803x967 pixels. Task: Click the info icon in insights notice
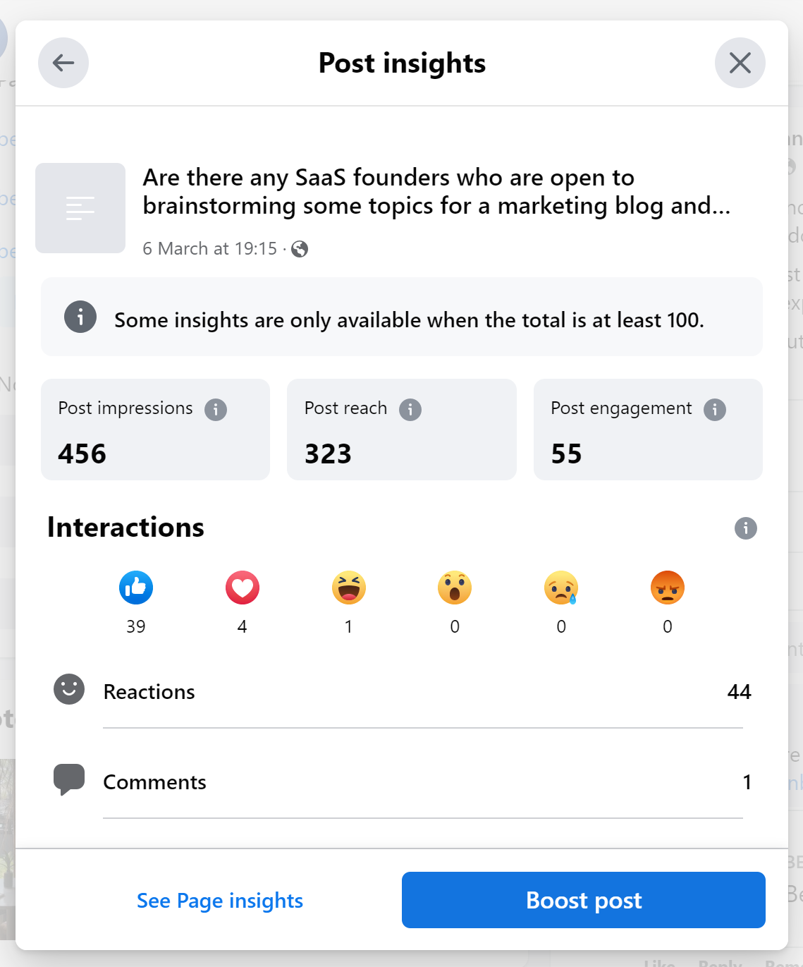pyautogui.click(x=80, y=317)
